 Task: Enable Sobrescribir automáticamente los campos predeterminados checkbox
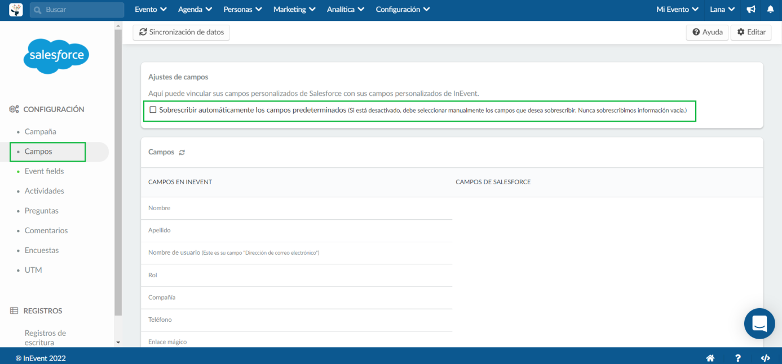(x=153, y=110)
